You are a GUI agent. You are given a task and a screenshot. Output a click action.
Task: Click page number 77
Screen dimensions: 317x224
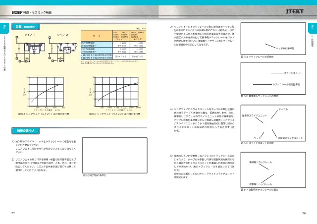pos(13,213)
